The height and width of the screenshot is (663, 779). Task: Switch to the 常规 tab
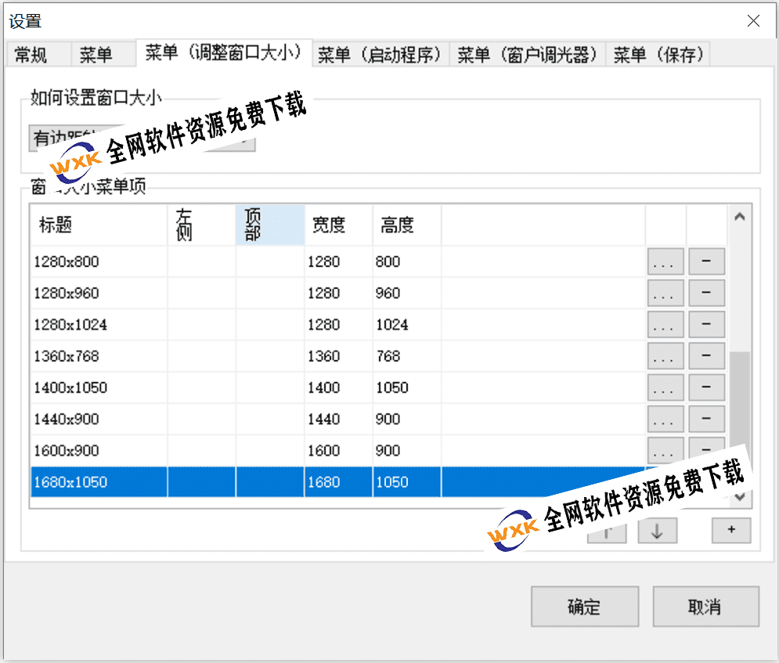31,55
